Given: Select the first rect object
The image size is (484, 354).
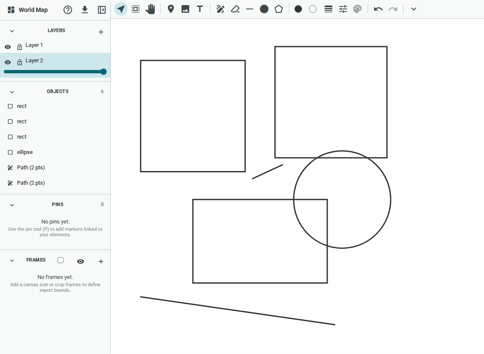Looking at the screenshot, I should point(55,106).
